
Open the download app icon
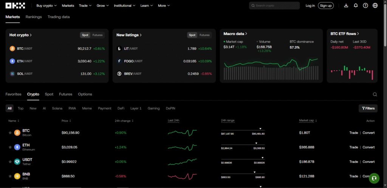pyautogui.click(x=346, y=6)
